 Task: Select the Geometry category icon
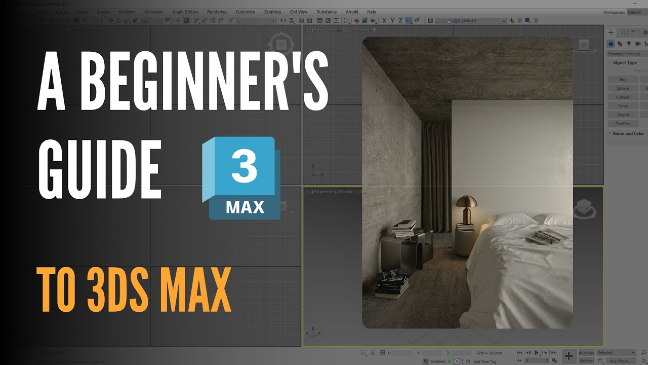tap(611, 44)
